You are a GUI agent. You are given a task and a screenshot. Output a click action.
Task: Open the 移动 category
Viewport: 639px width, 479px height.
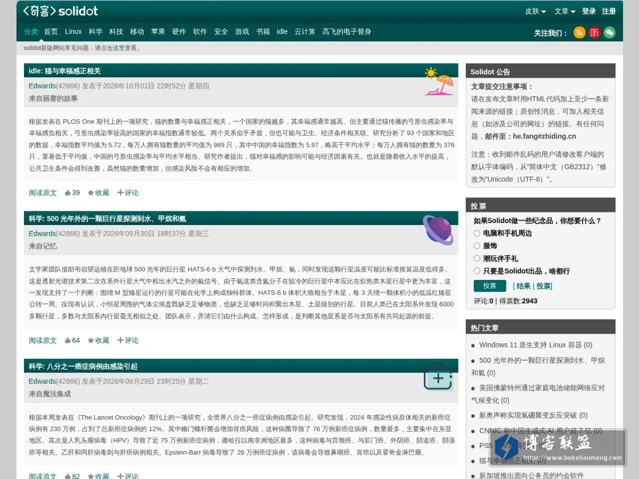point(137,31)
